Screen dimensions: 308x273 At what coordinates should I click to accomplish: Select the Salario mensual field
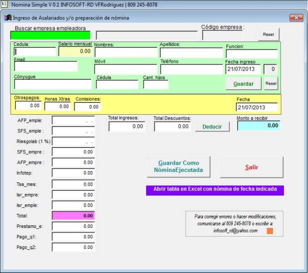75,51
